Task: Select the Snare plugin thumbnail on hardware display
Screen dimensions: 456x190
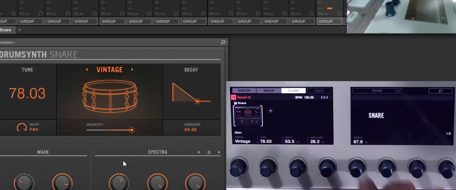Action: click(x=248, y=115)
